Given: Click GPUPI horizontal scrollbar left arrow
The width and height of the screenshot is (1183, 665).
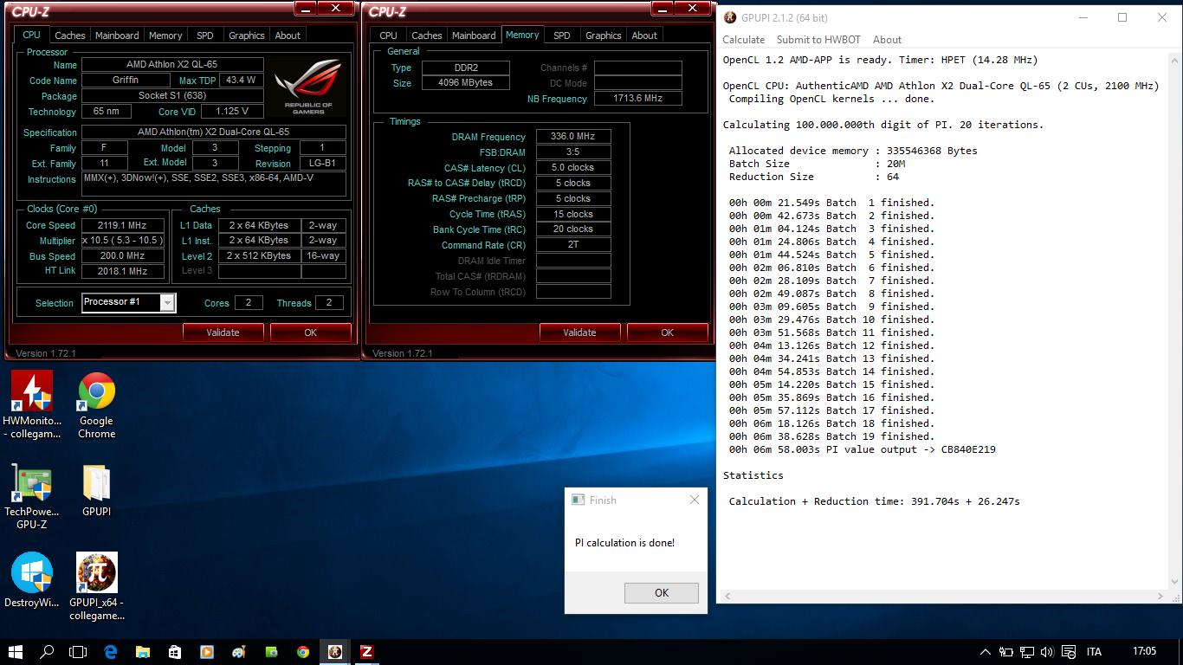Looking at the screenshot, I should click(x=726, y=596).
